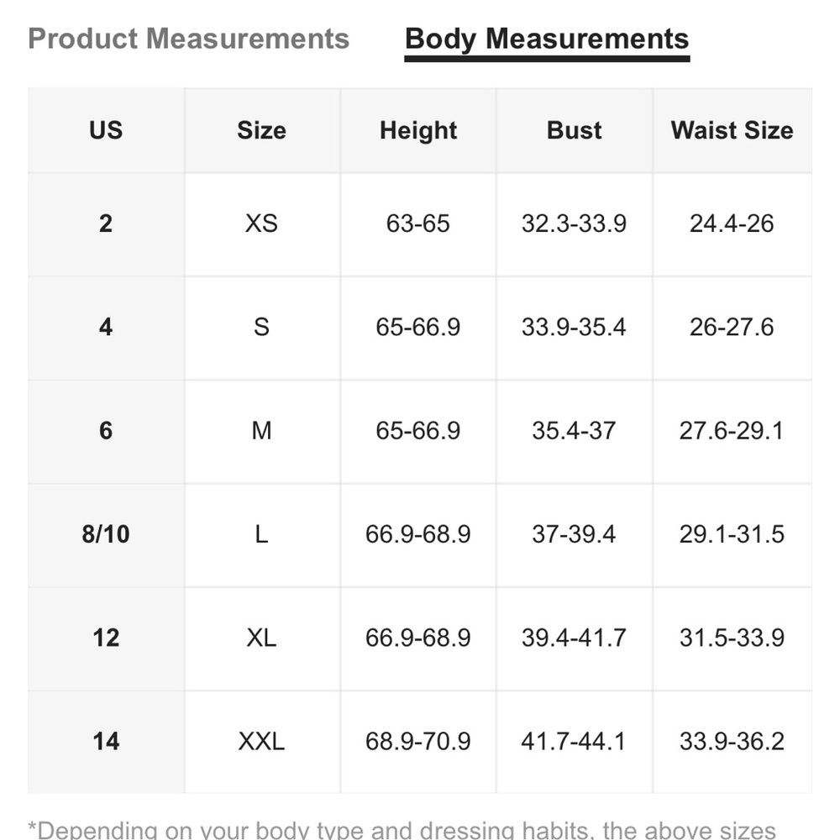Click the M size cell
This screenshot has height=840, width=840.
261,431
